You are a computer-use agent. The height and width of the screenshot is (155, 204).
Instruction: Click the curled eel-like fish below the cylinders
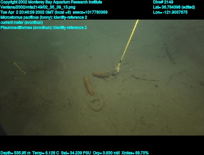click(x=97, y=105)
